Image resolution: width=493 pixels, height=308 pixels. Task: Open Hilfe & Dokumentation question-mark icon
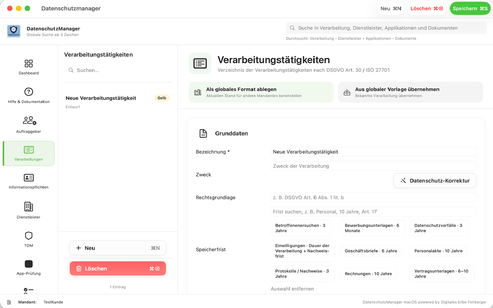(29, 92)
